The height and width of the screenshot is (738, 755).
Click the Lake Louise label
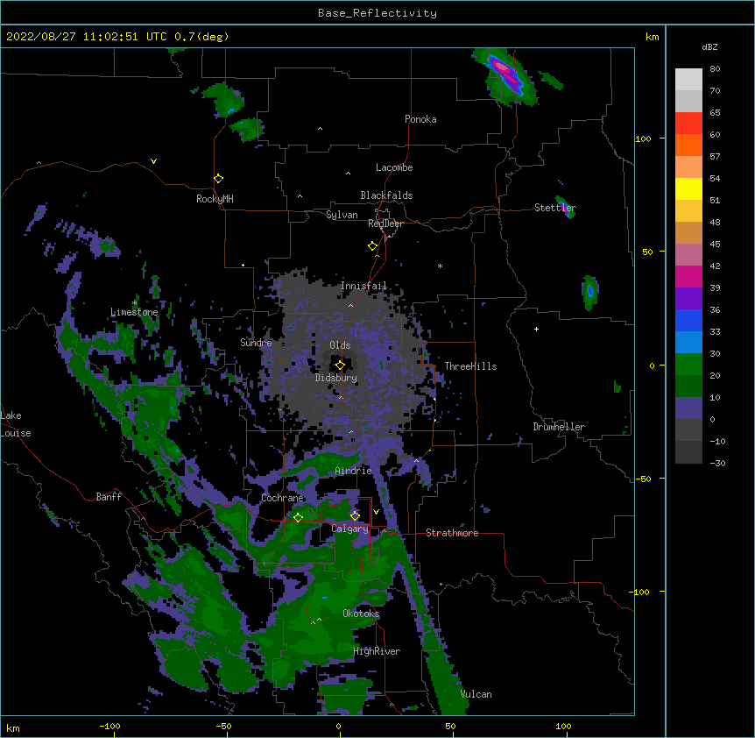16,424
